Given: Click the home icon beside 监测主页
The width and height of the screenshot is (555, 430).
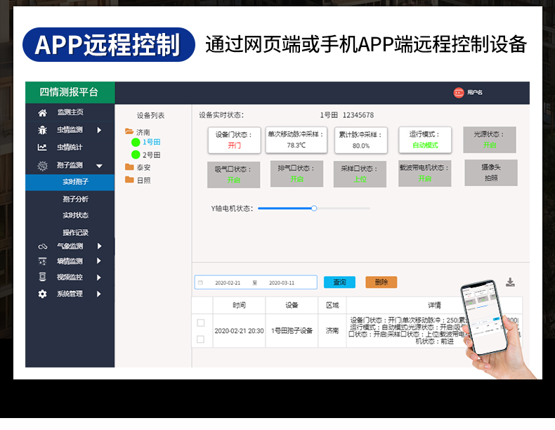Looking at the screenshot, I should (42, 112).
